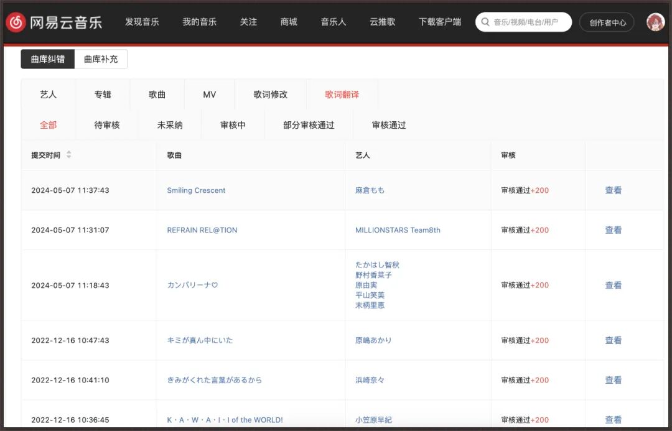
Task: Open artist link 麻倉もも
Action: coord(370,190)
